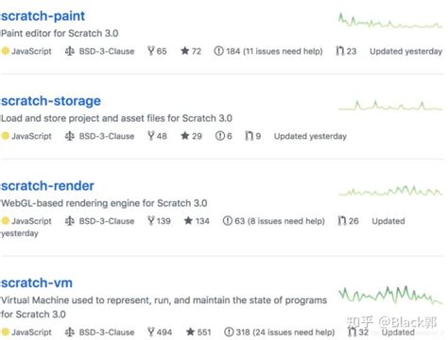The width and height of the screenshot is (448, 340).
Task: Open the scratch-storage repository
Action: (51, 101)
